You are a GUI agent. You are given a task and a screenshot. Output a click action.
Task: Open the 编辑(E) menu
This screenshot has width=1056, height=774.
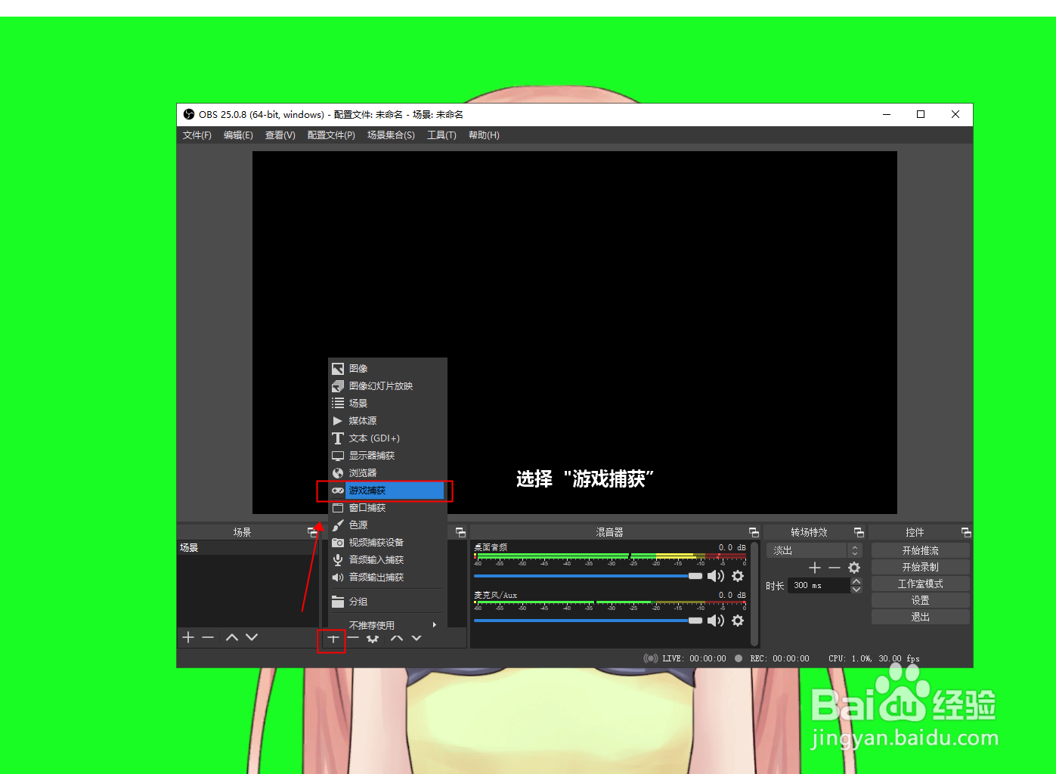238,135
